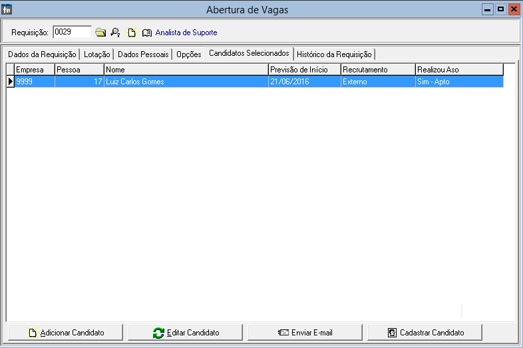Select the Opções tab
Screen dimensions: 523x348
point(189,54)
